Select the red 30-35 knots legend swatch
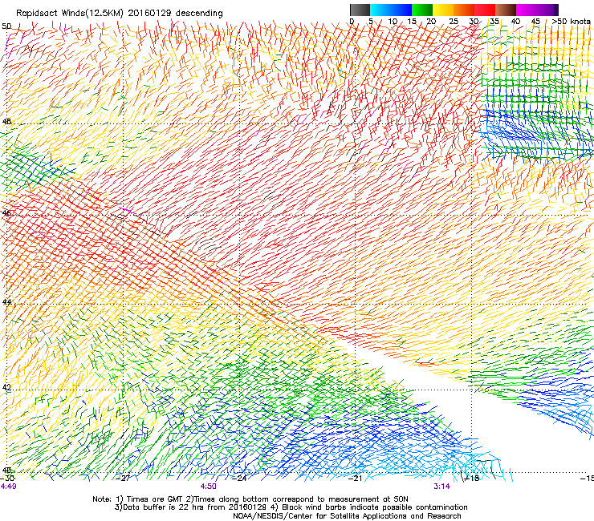 pyautogui.click(x=485, y=10)
